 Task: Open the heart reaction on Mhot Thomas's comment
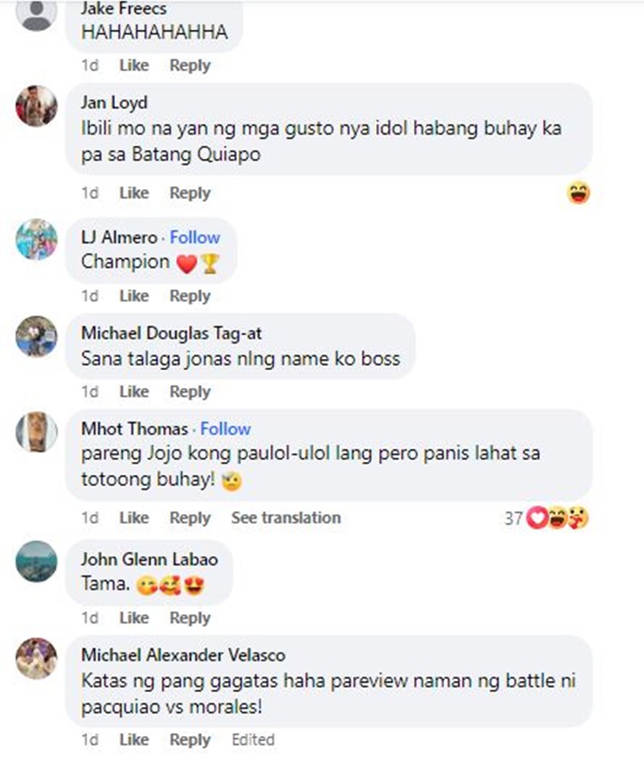[537, 518]
